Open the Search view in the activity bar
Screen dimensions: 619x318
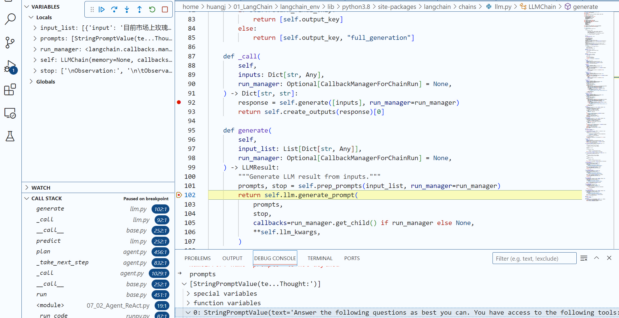pos(10,19)
